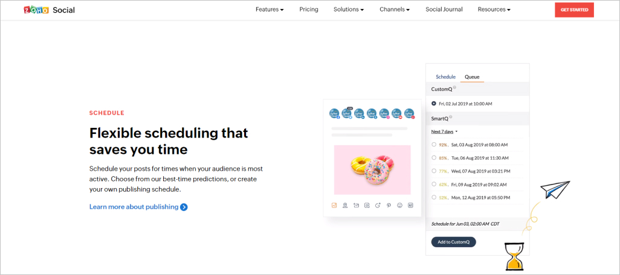Open Learn more about publishing link
Screen dimensions: 620x275
pos(134,207)
